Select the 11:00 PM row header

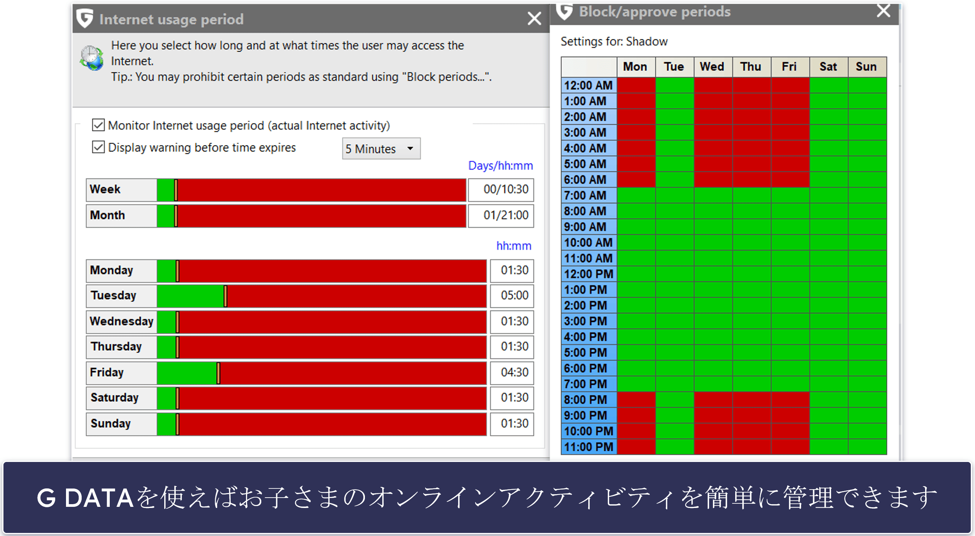[589, 447]
